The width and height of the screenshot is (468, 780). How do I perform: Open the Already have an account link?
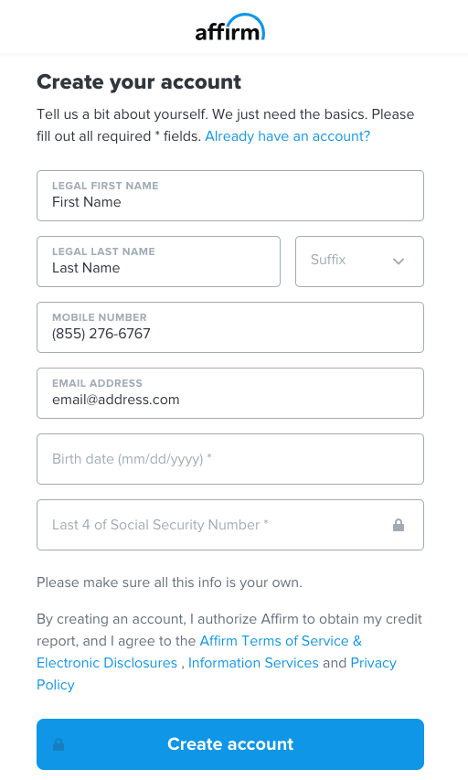click(287, 136)
